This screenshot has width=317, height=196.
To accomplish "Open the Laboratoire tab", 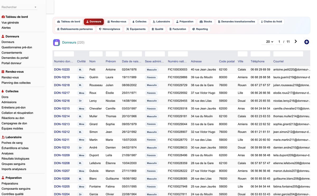I will coord(161,22).
